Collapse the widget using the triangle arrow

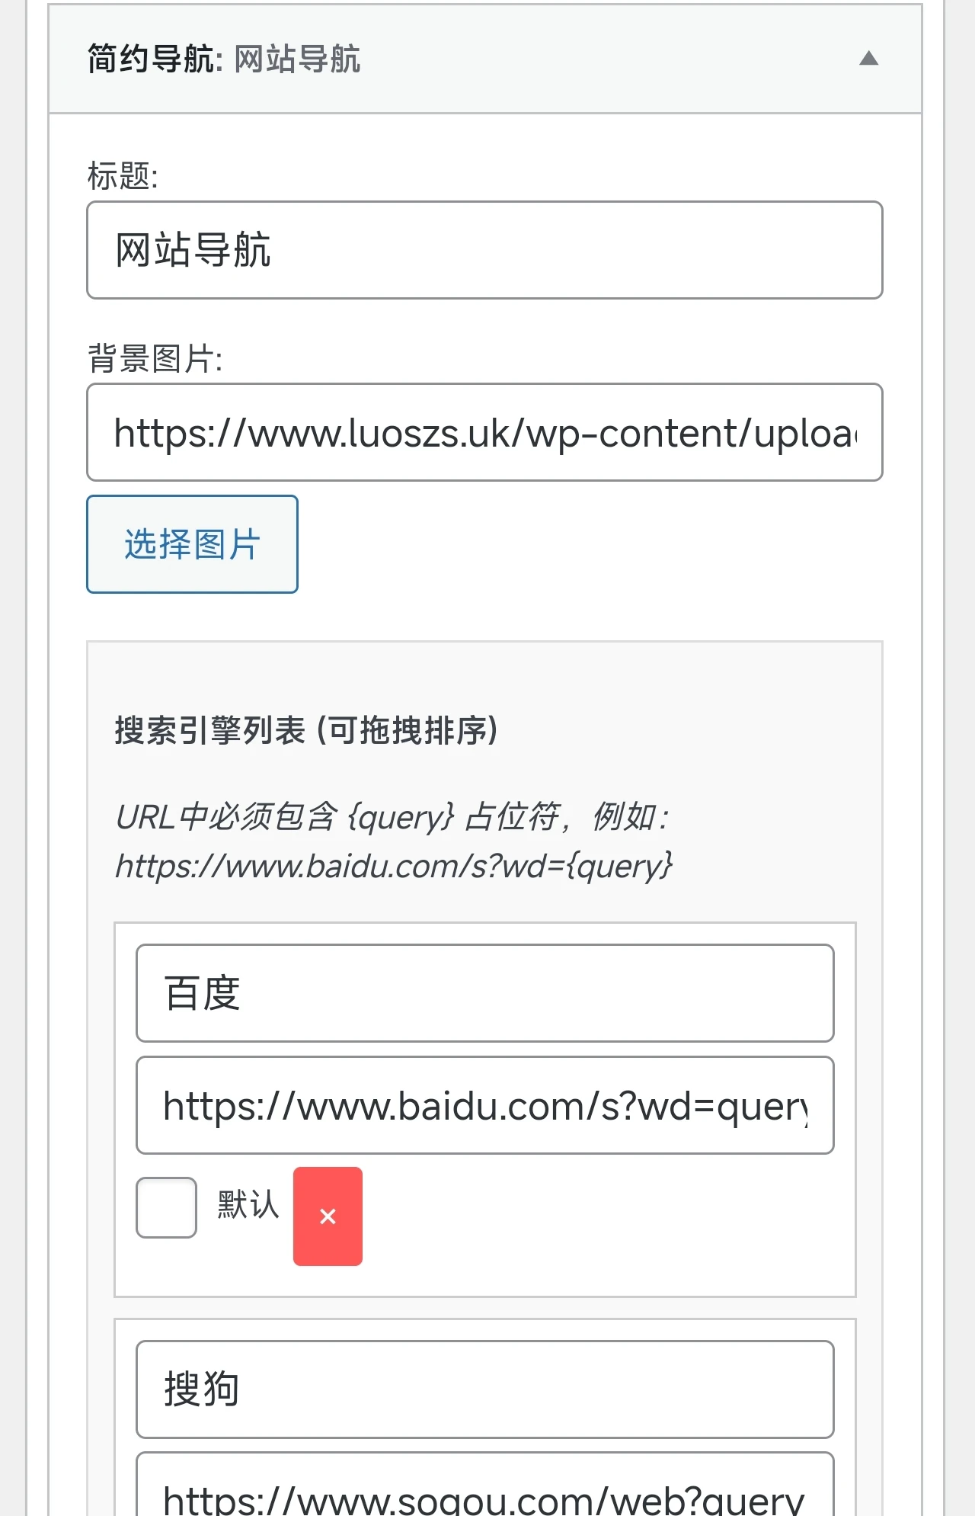tap(868, 59)
